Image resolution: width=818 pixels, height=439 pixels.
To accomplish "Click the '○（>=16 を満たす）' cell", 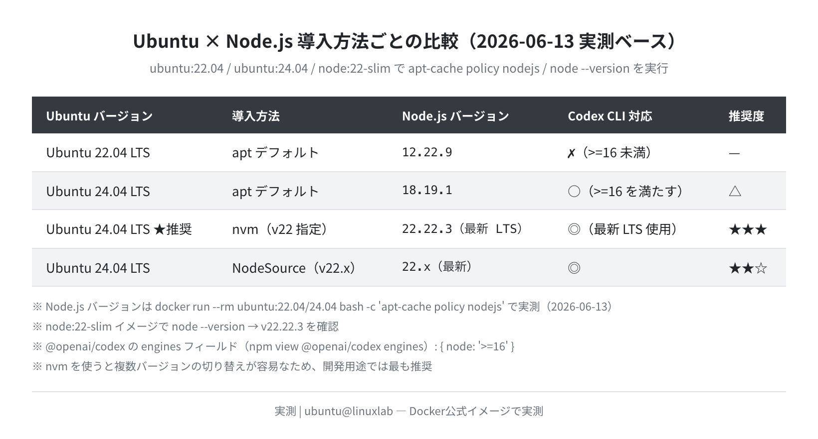I will 625,191.
